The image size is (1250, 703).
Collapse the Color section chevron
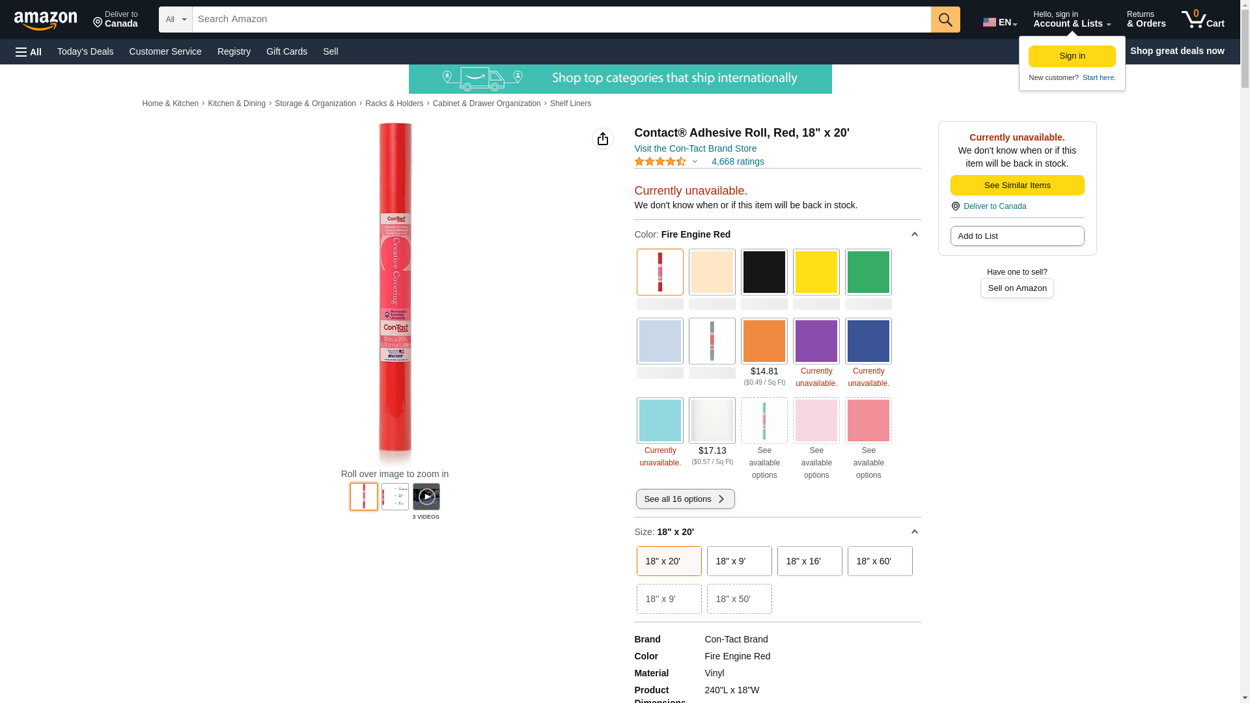point(914,234)
